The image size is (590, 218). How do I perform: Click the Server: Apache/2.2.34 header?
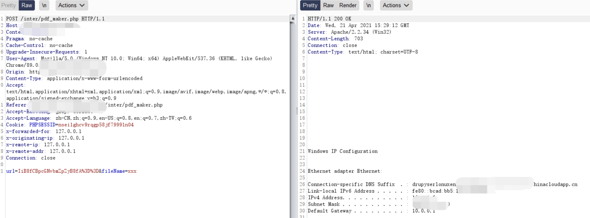349,32
